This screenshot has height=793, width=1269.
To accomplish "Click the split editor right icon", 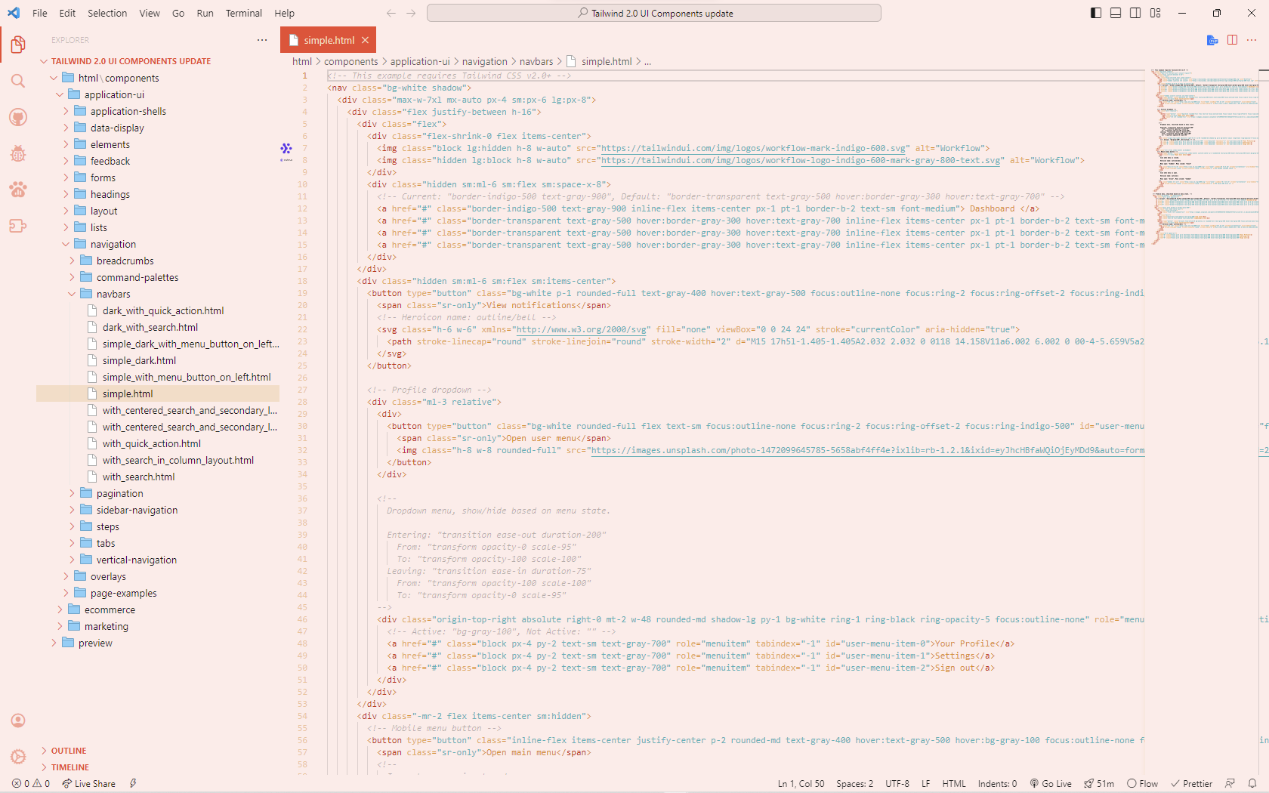I will click(x=1232, y=40).
